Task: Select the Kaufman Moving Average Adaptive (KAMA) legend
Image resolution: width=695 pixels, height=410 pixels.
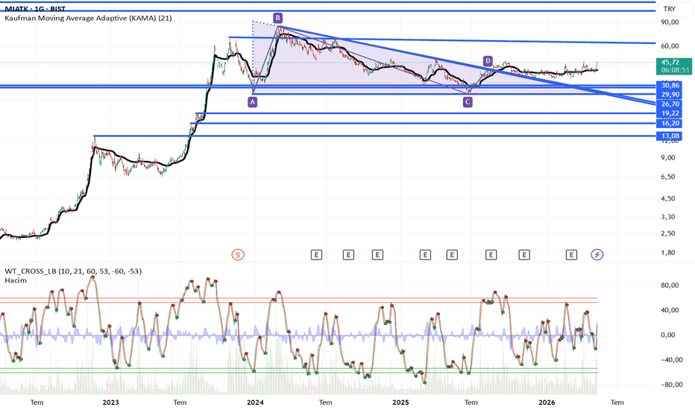Action: coord(88,18)
